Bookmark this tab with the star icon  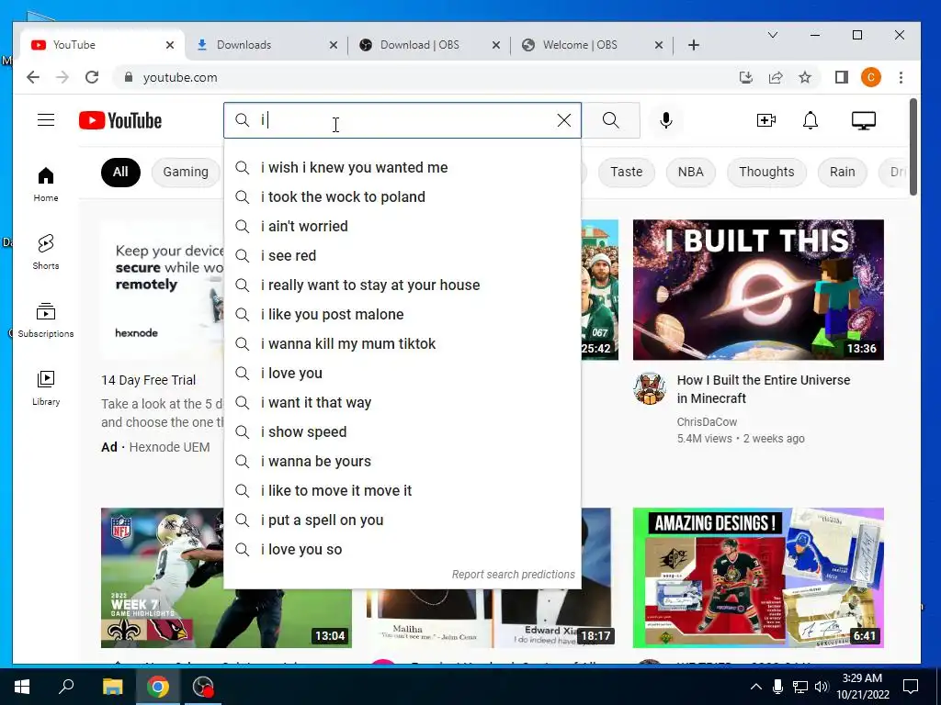(x=805, y=77)
